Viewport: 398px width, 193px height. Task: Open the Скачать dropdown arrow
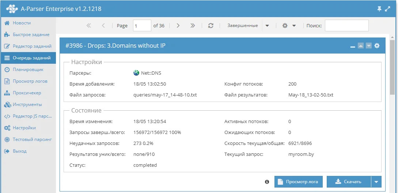[x=376, y=182]
